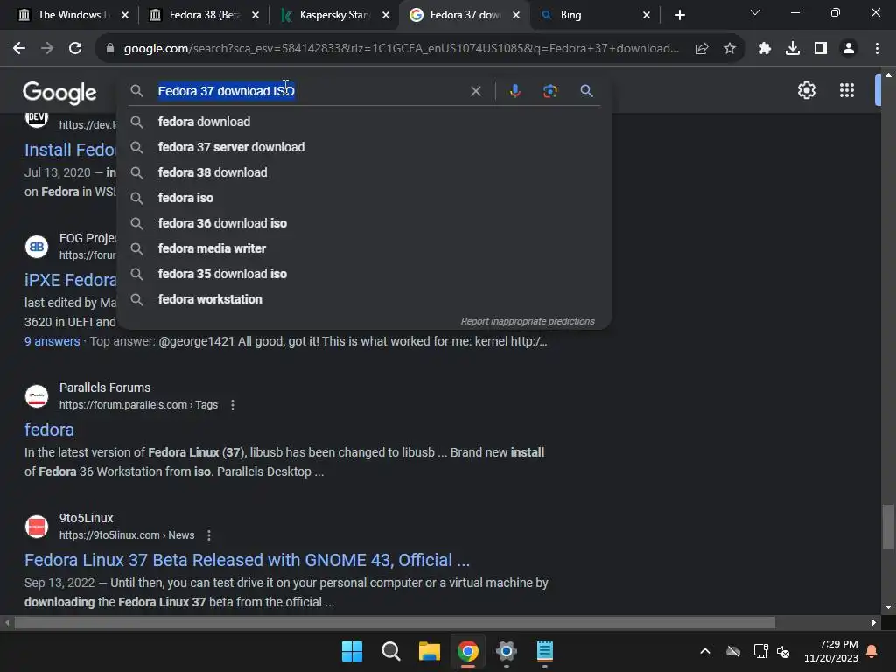Image resolution: width=896 pixels, height=672 pixels.
Task: Open Settings app from taskbar
Action: [x=507, y=651]
